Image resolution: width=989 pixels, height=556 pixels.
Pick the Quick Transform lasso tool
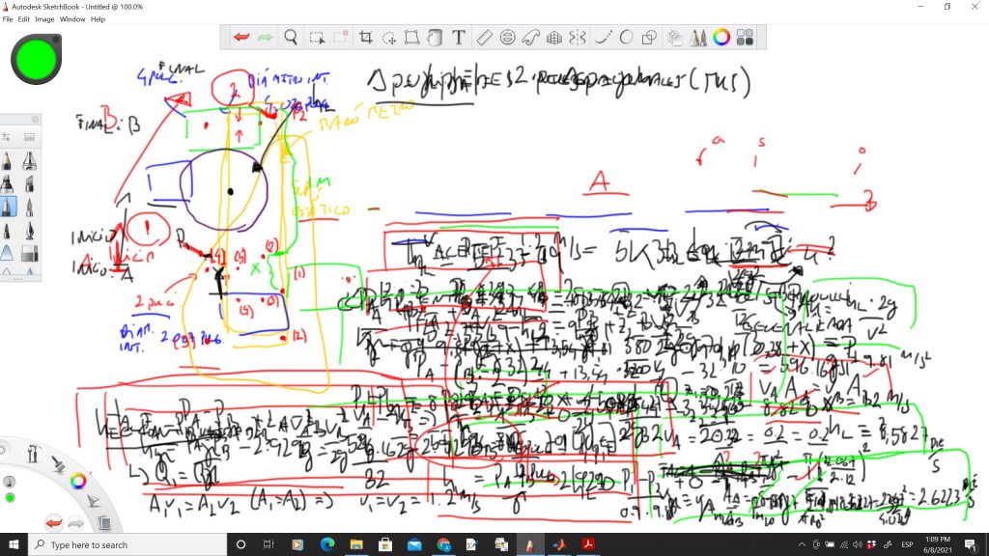point(389,38)
